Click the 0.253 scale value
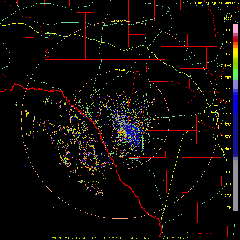The height and width of the screenshot is (240, 240). tap(226, 196)
